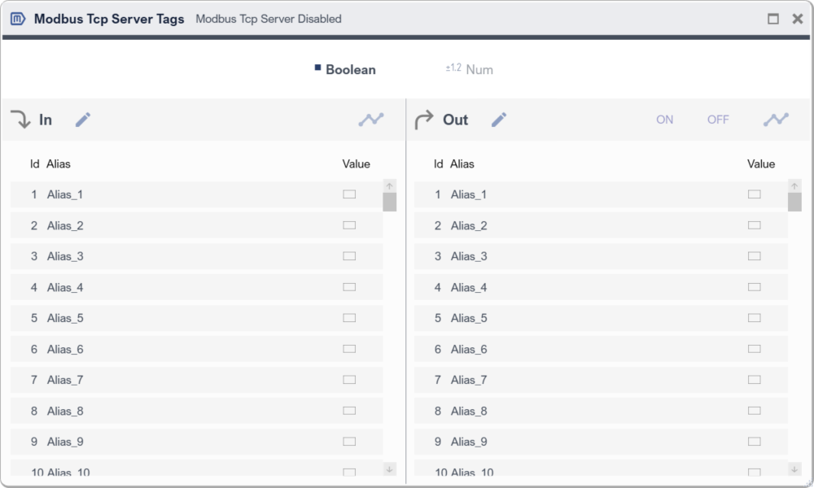Close the Modbus Tcp Server Tags window
This screenshot has width=814, height=488.
(798, 19)
